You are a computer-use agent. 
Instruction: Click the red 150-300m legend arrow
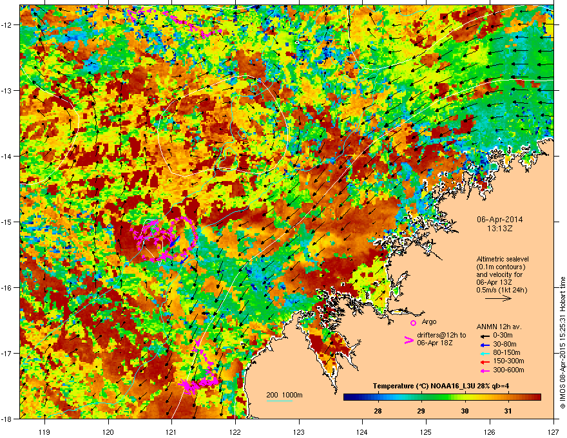[485, 362]
